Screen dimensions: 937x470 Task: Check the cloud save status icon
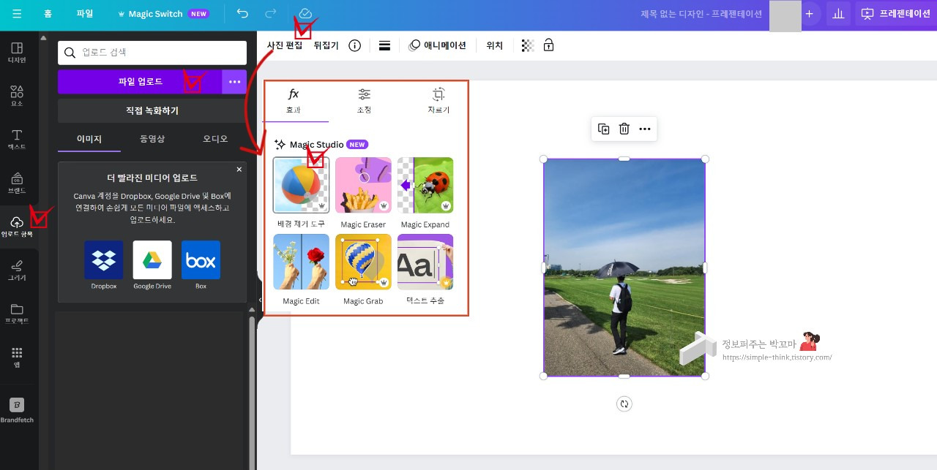pyautogui.click(x=306, y=13)
